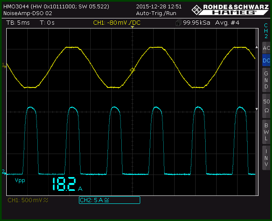Click the trigger level crosshair at grid center
Viewport: 272px width, 221px height.
click(x=132, y=70)
